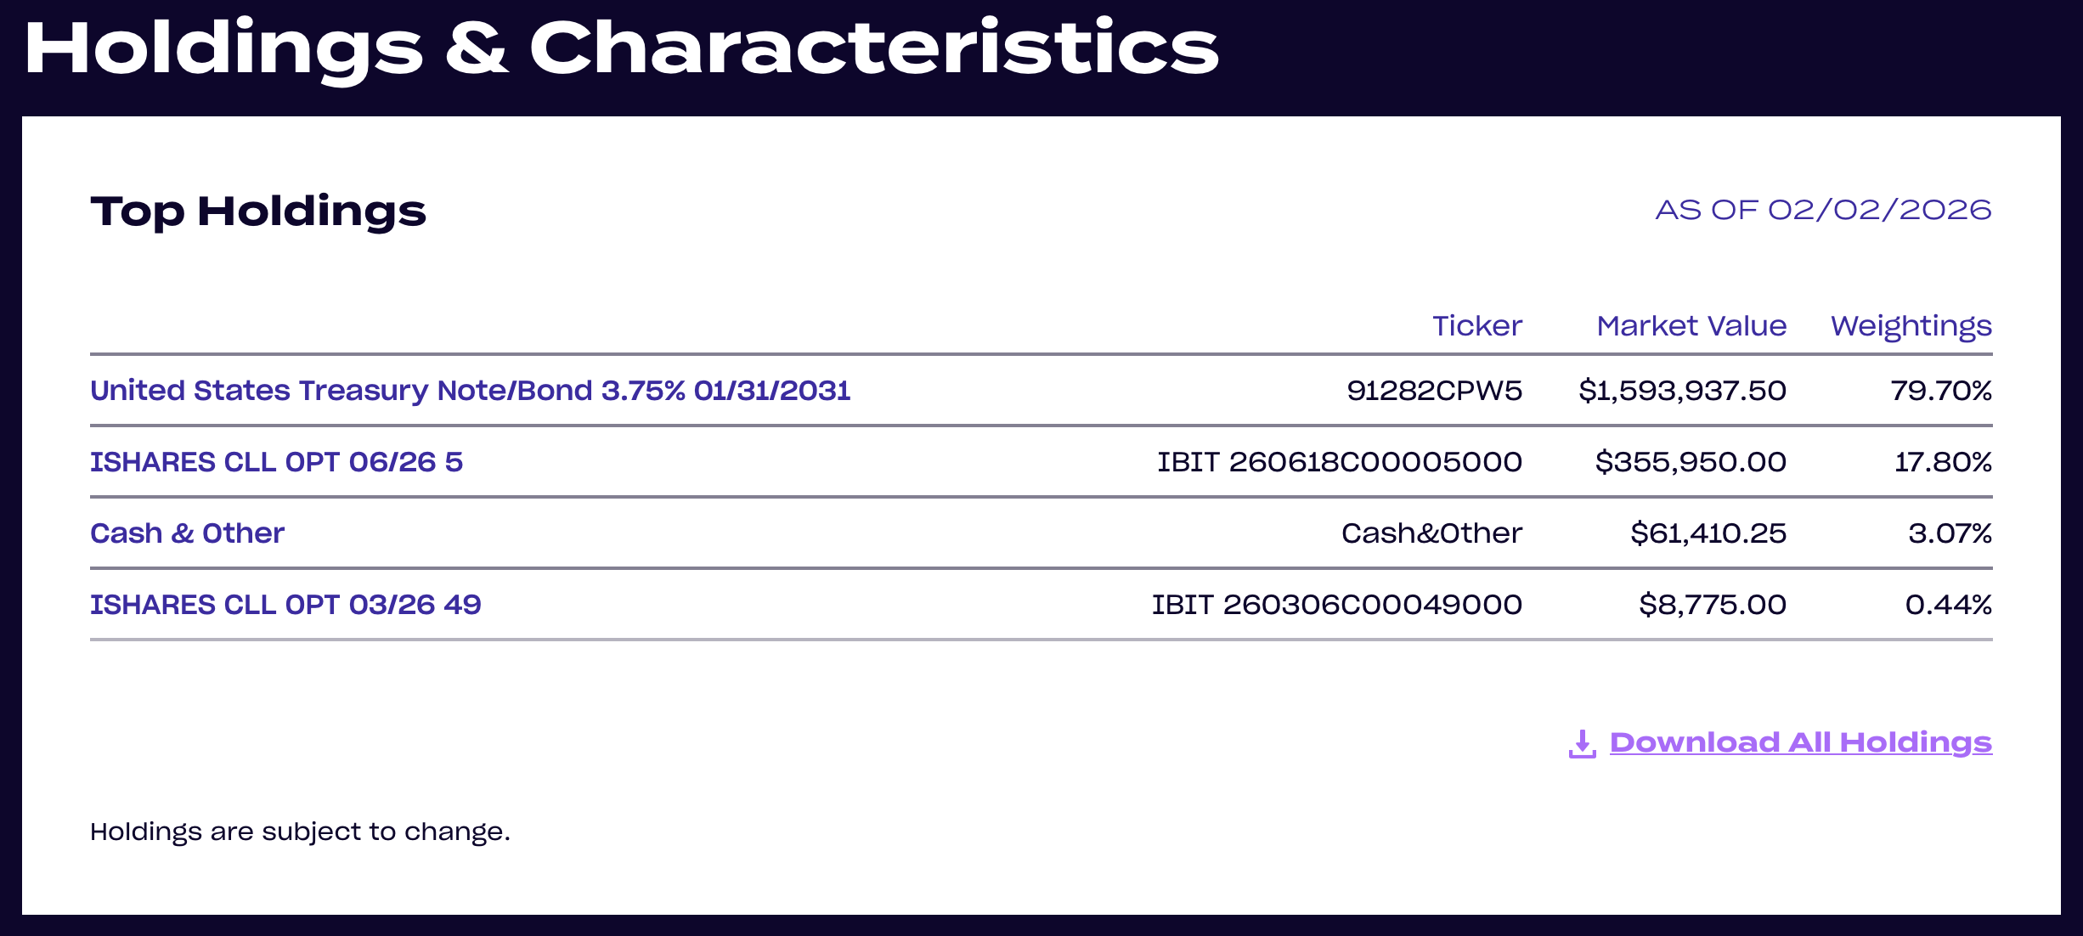Open the ISHARES CLL OPT 06/26 5 holding
The image size is (2083, 936).
[277, 462]
